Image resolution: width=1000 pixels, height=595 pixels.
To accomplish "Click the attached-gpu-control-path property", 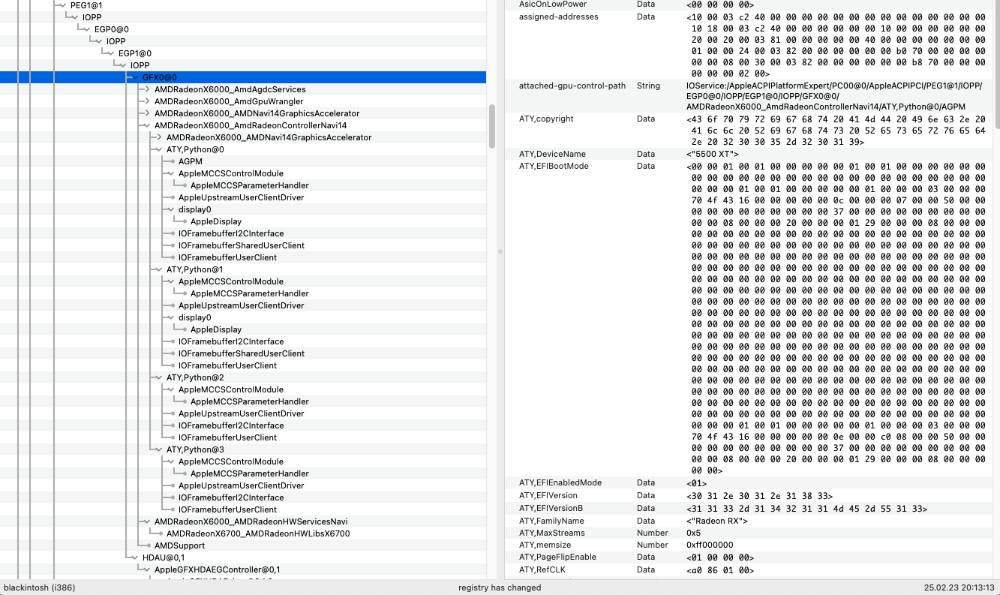I will [572, 86].
